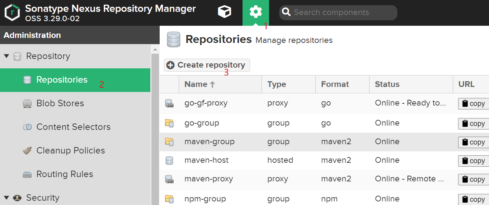
Task: Open Blob Stores in sidebar
Action: click(60, 103)
